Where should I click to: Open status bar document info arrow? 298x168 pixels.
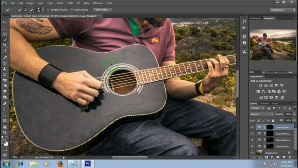pos(64,157)
